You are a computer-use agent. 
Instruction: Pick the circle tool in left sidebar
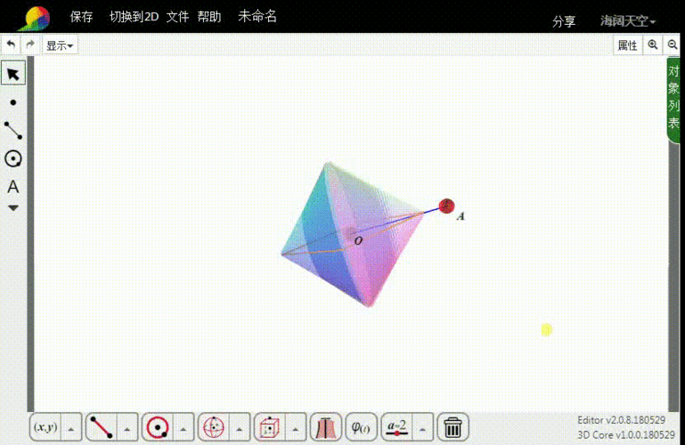[13, 158]
